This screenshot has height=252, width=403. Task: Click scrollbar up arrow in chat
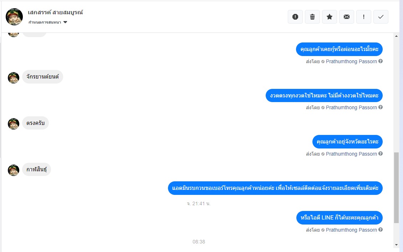(396, 36)
